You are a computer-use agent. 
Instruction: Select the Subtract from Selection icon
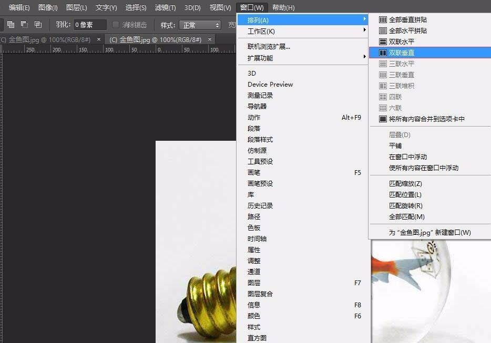coord(24,24)
